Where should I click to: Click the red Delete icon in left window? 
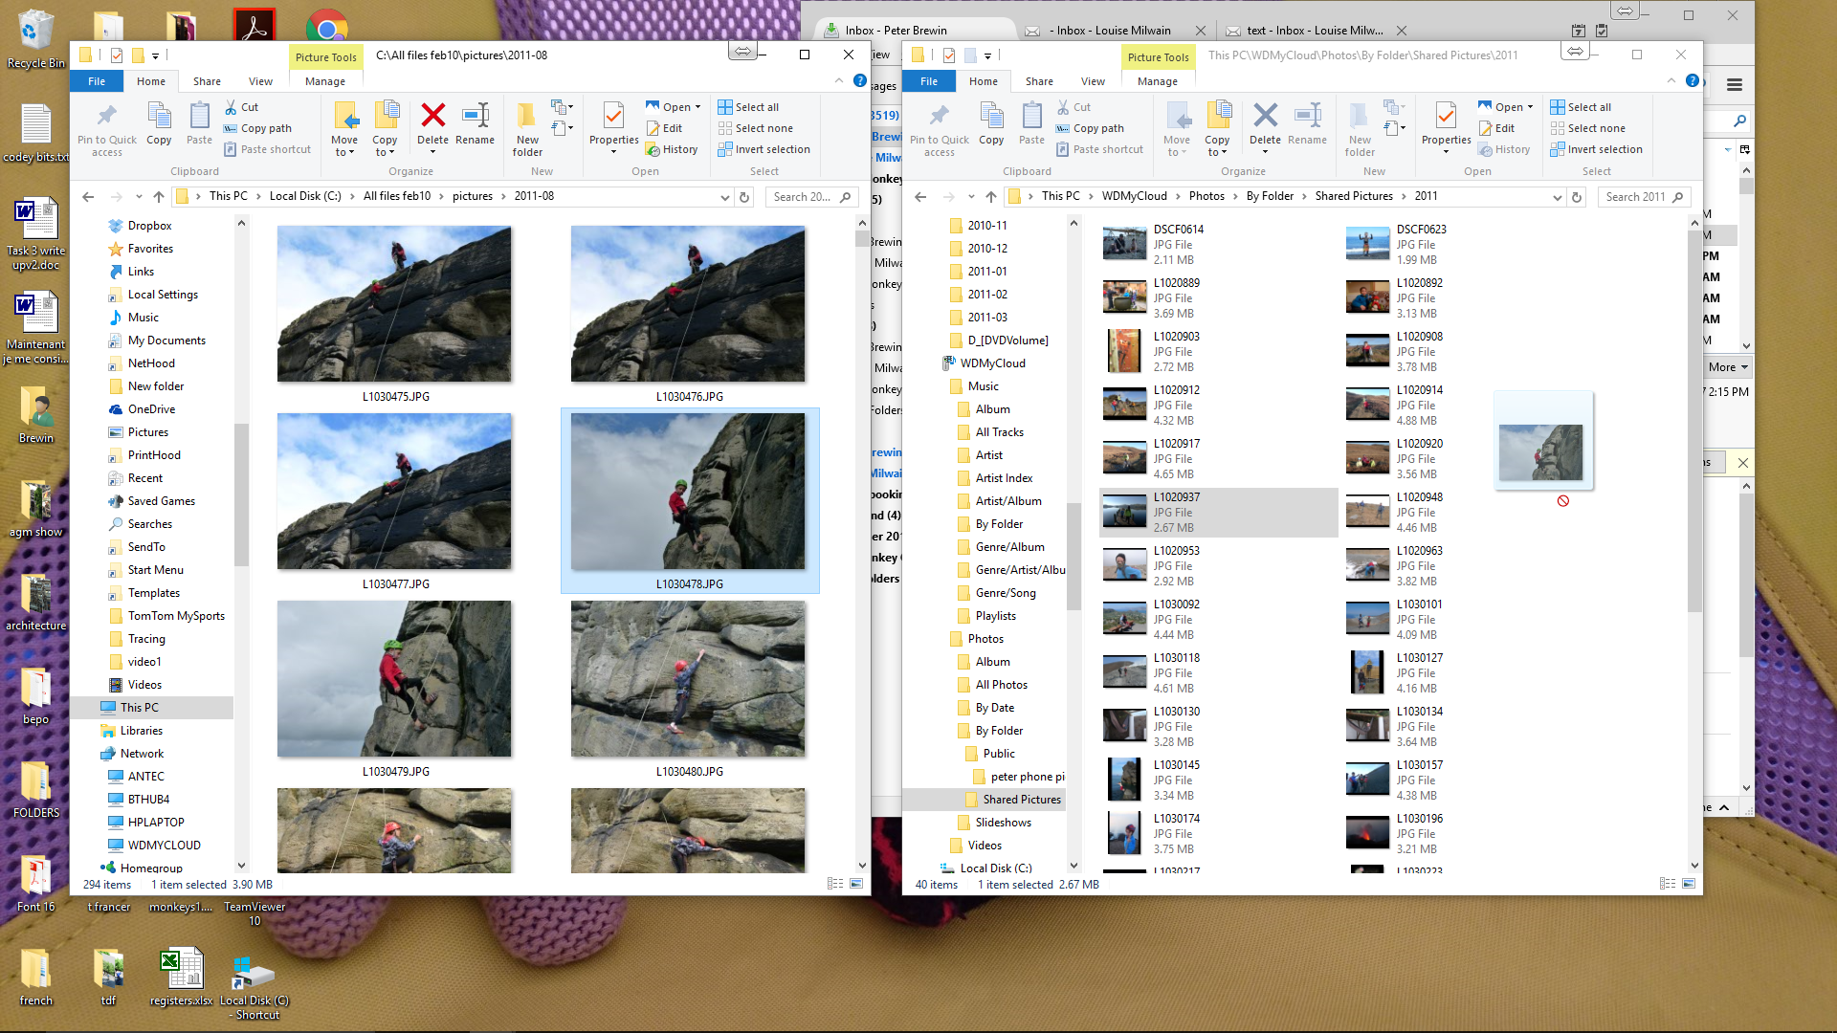(x=432, y=117)
